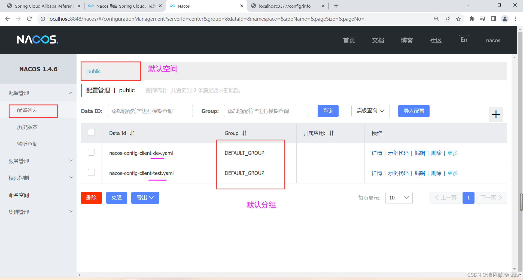The height and width of the screenshot is (280, 523).
Task: Open 详情 for nacos-config-client-dev.yaml
Action: (377, 153)
